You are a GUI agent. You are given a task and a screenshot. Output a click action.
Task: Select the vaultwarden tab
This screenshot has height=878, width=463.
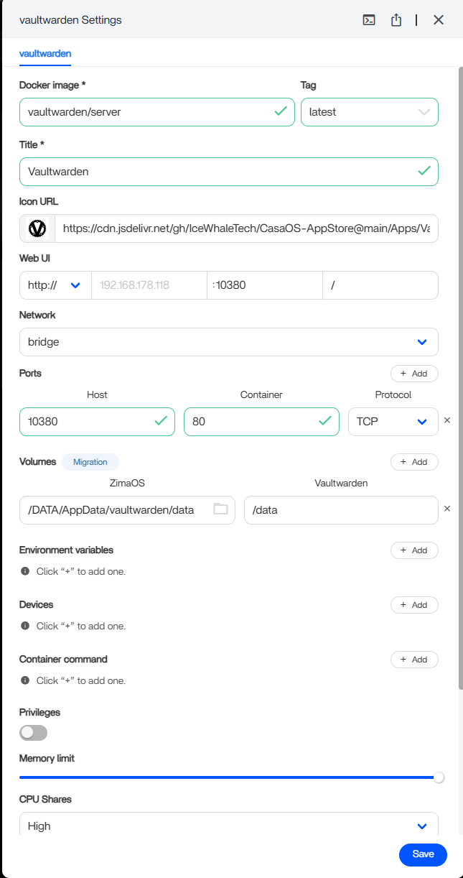(45, 53)
